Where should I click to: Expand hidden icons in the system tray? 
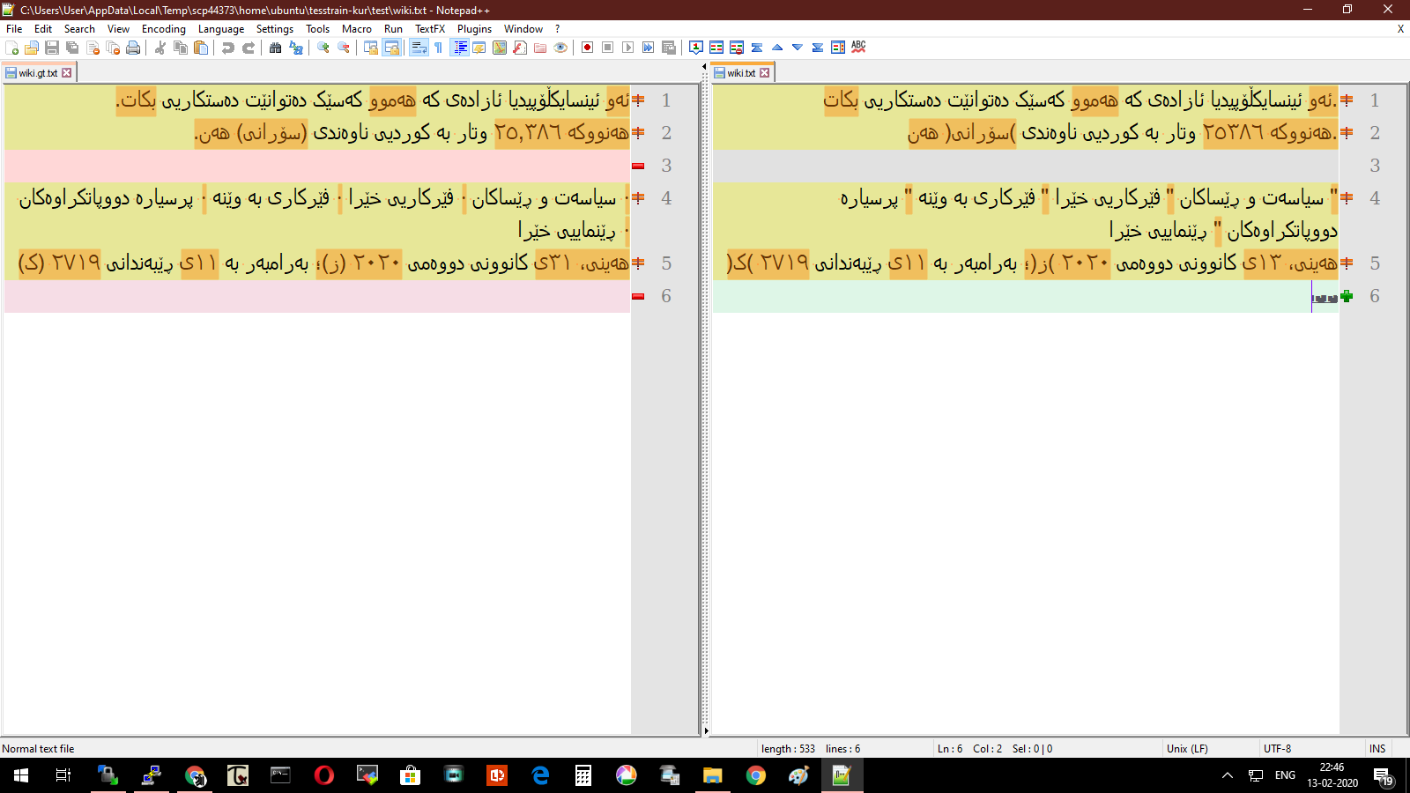[1228, 776]
